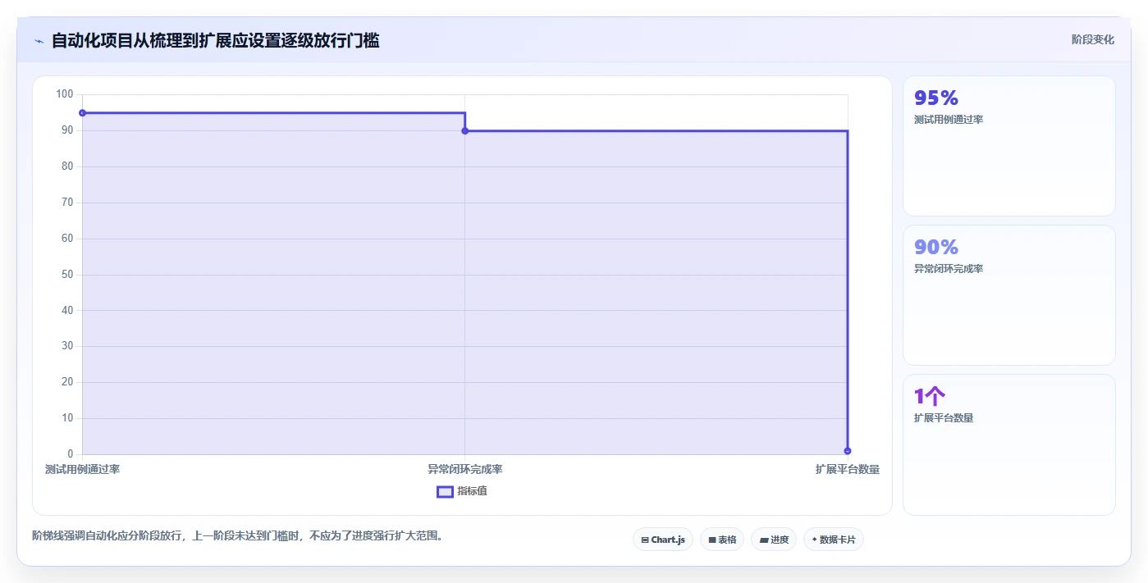Click data point for 测试用例通过率 on chart
Viewport: 1148px width, 583px height.
coord(82,113)
